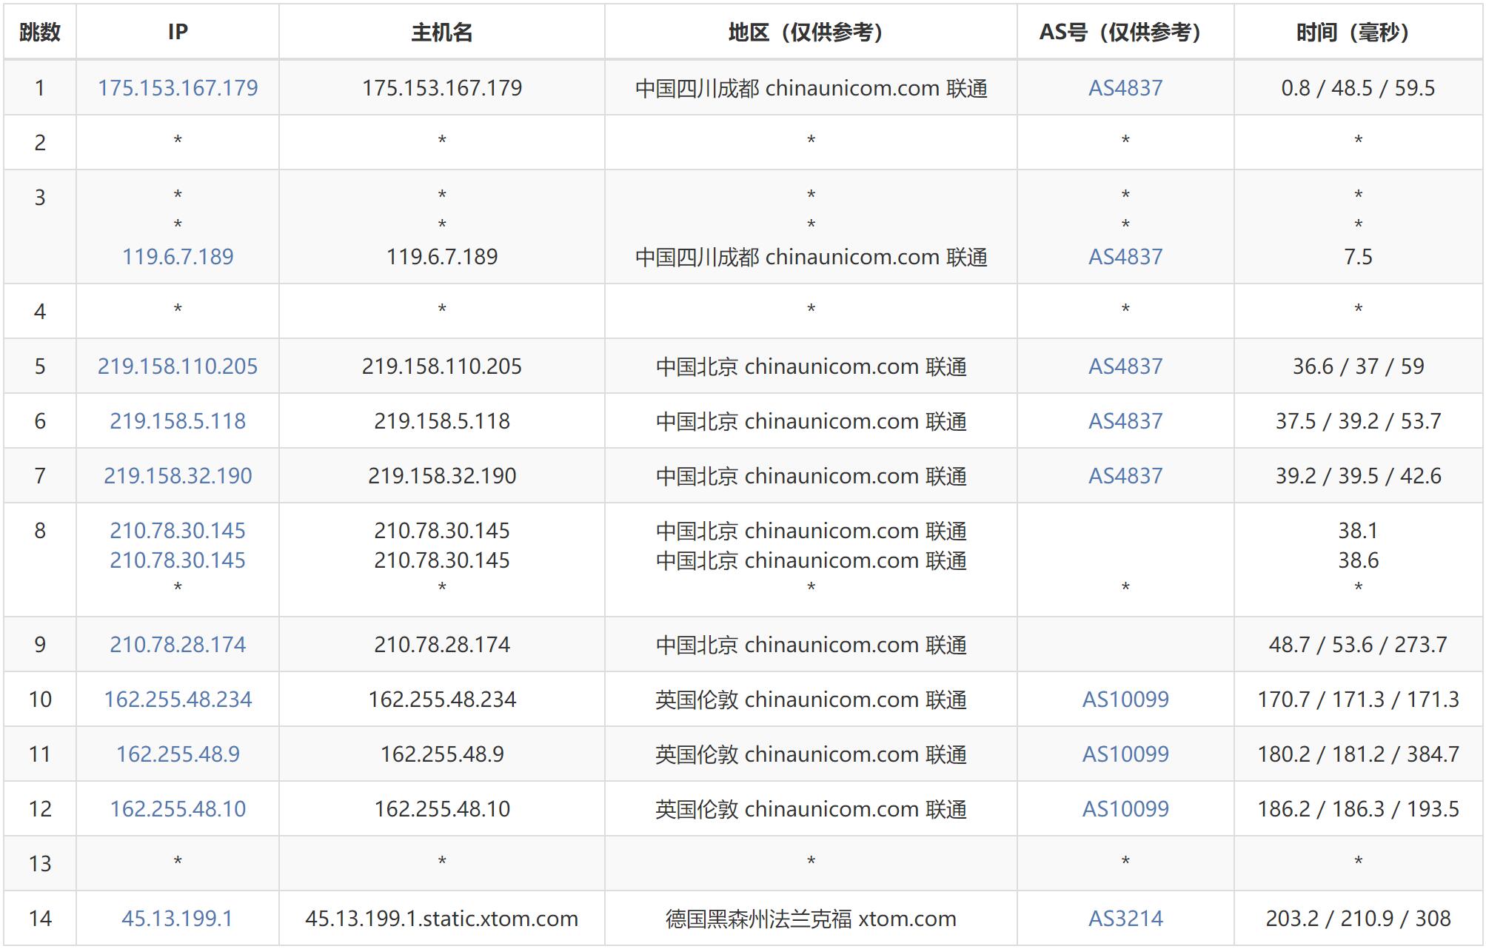Open IP link 219.158.5.118

tap(178, 421)
